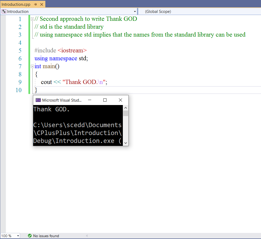The height and width of the screenshot is (239, 261).
Task: Minimize the Microsoft Visual Studio console
Action: pyautogui.click(x=90, y=100)
